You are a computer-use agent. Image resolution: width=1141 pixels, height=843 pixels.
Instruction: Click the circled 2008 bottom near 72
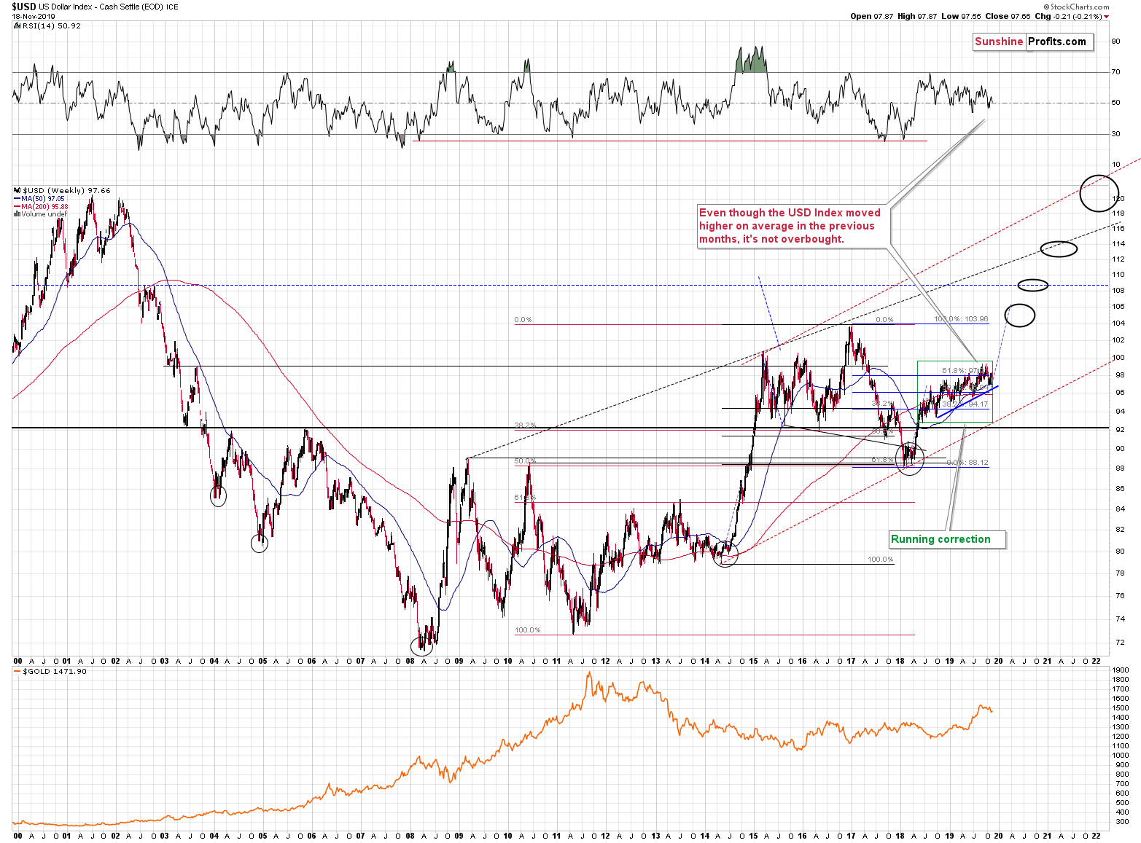421,646
